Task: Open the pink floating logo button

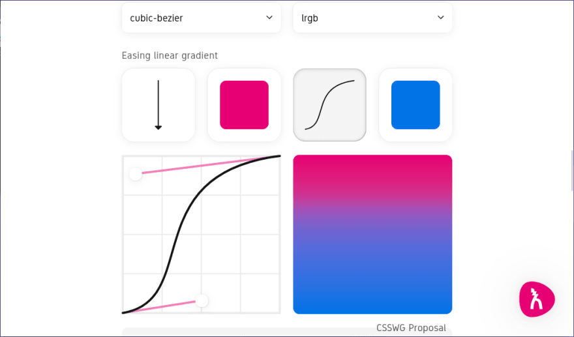Action: (x=537, y=299)
